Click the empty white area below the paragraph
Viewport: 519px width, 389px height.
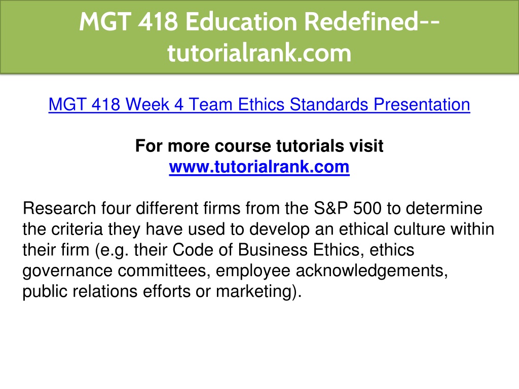pos(259,344)
